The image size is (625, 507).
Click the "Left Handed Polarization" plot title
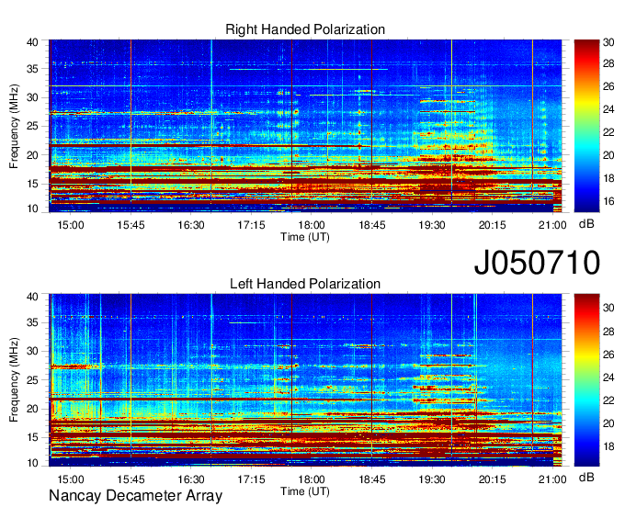point(305,284)
